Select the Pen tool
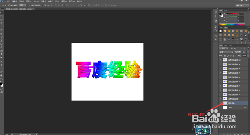The width and height of the screenshot is (250, 135). pyautogui.click(x=1, y=61)
